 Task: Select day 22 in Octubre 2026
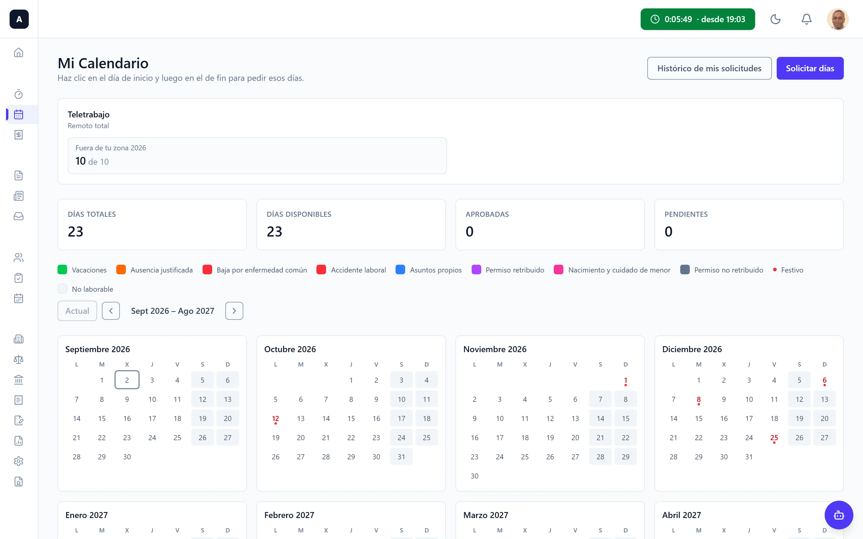pyautogui.click(x=351, y=437)
